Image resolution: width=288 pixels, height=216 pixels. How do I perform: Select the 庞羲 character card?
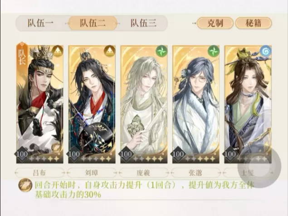coord(144,104)
